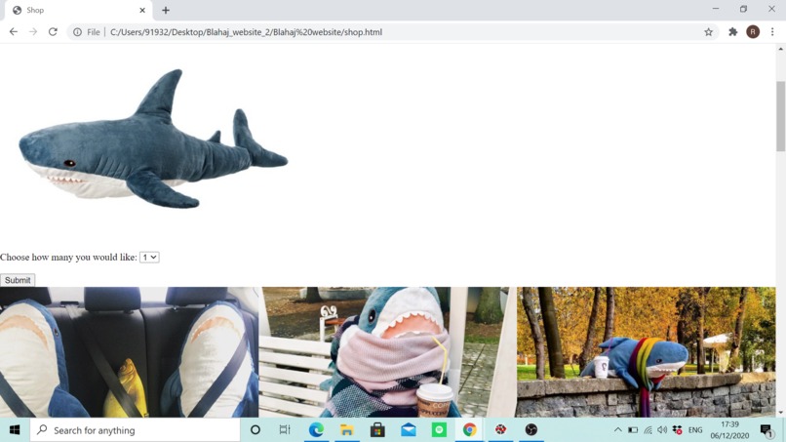Open OBS Studio from the taskbar
This screenshot has width=786, height=442.
[x=531, y=430]
